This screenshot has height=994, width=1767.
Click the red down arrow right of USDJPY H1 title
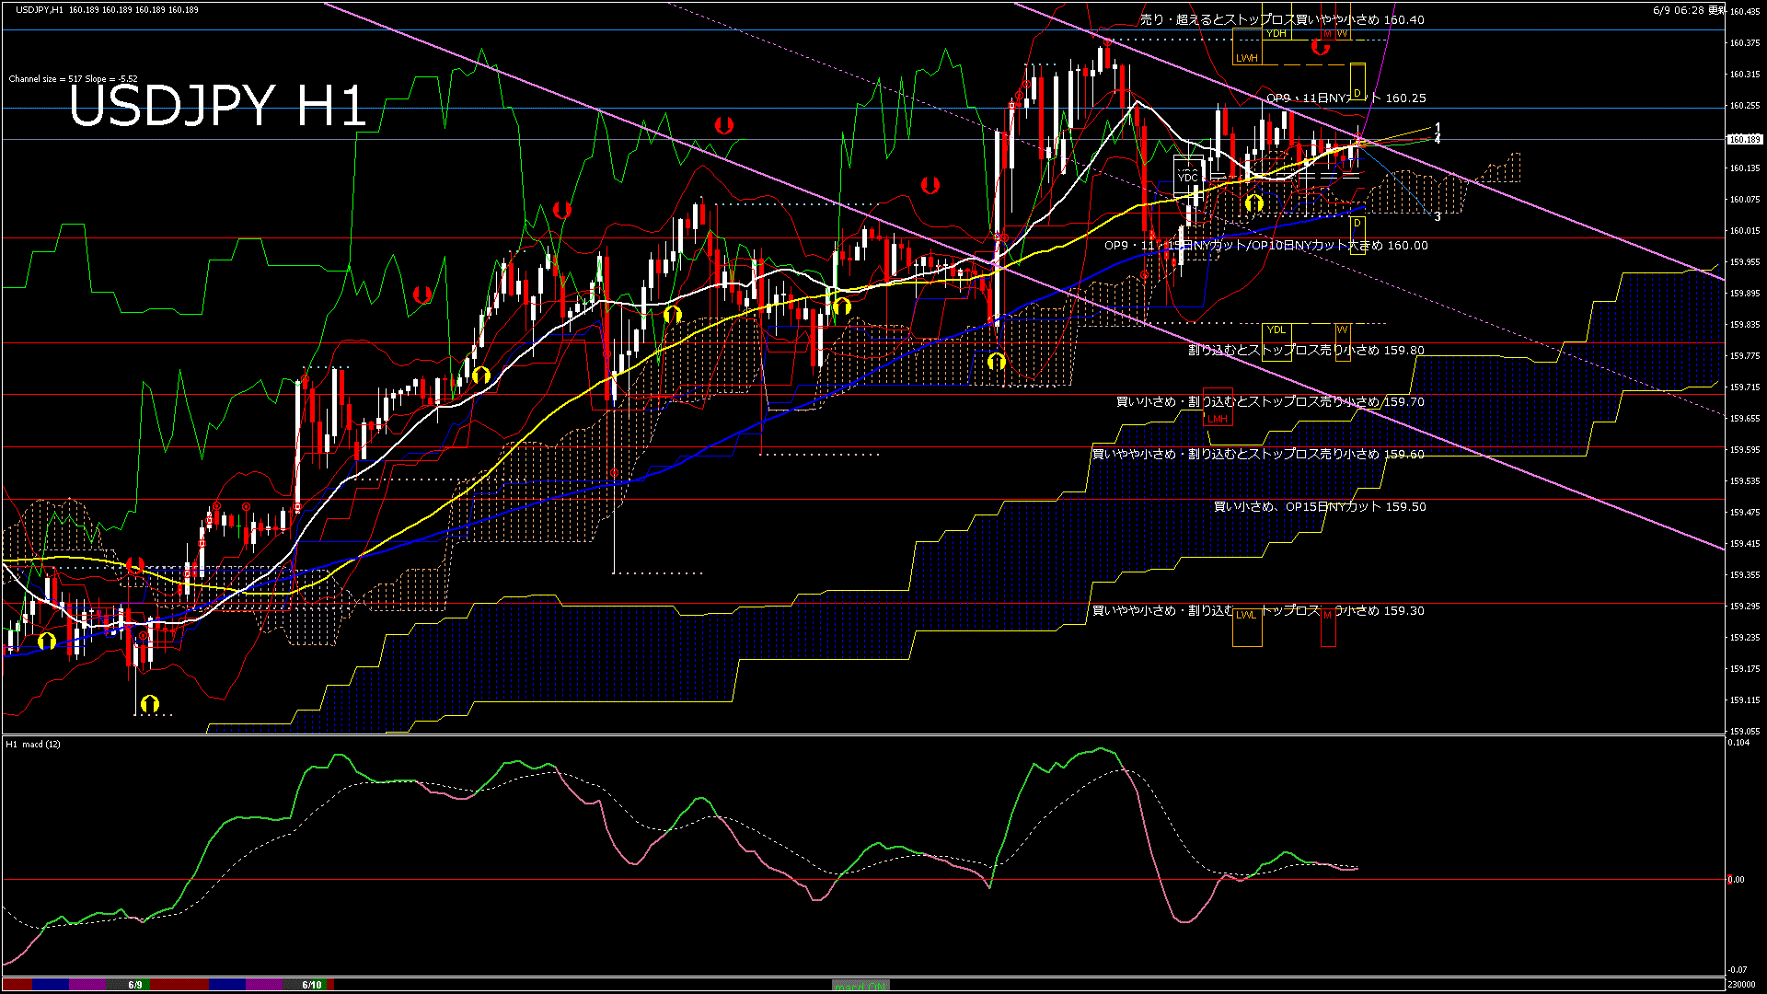723,124
